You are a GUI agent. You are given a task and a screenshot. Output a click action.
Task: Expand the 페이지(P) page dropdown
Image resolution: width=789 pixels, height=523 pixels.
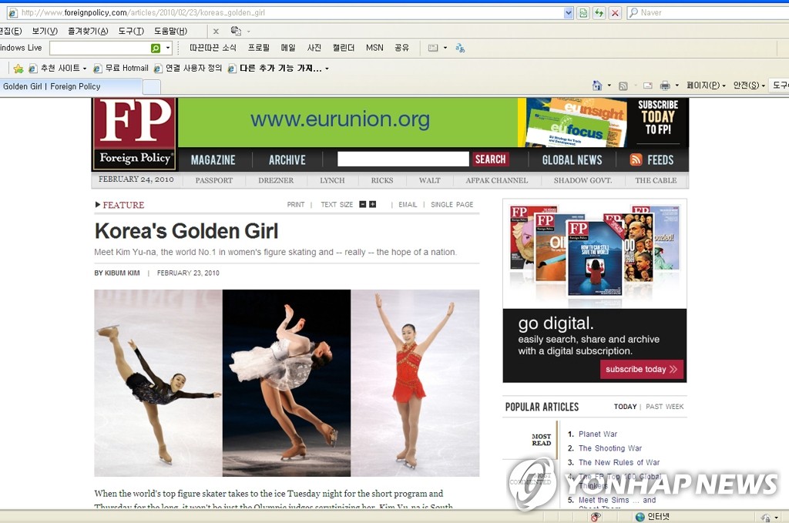click(x=707, y=85)
